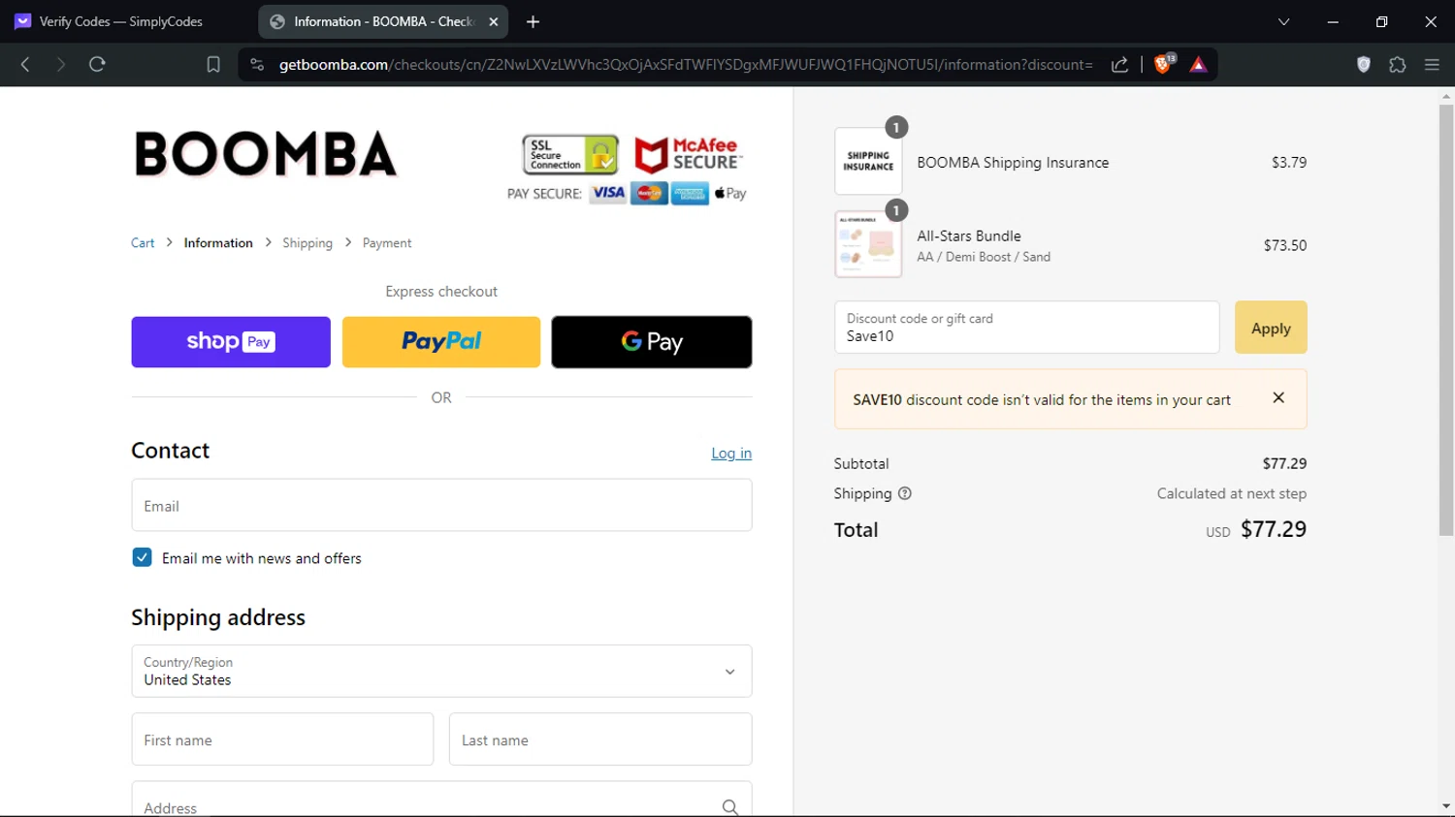Viewport: 1455px width, 817px height.
Task: Bookmark this page icon
Action: [x=213, y=64]
